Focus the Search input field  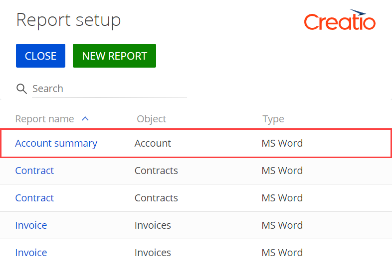point(109,89)
